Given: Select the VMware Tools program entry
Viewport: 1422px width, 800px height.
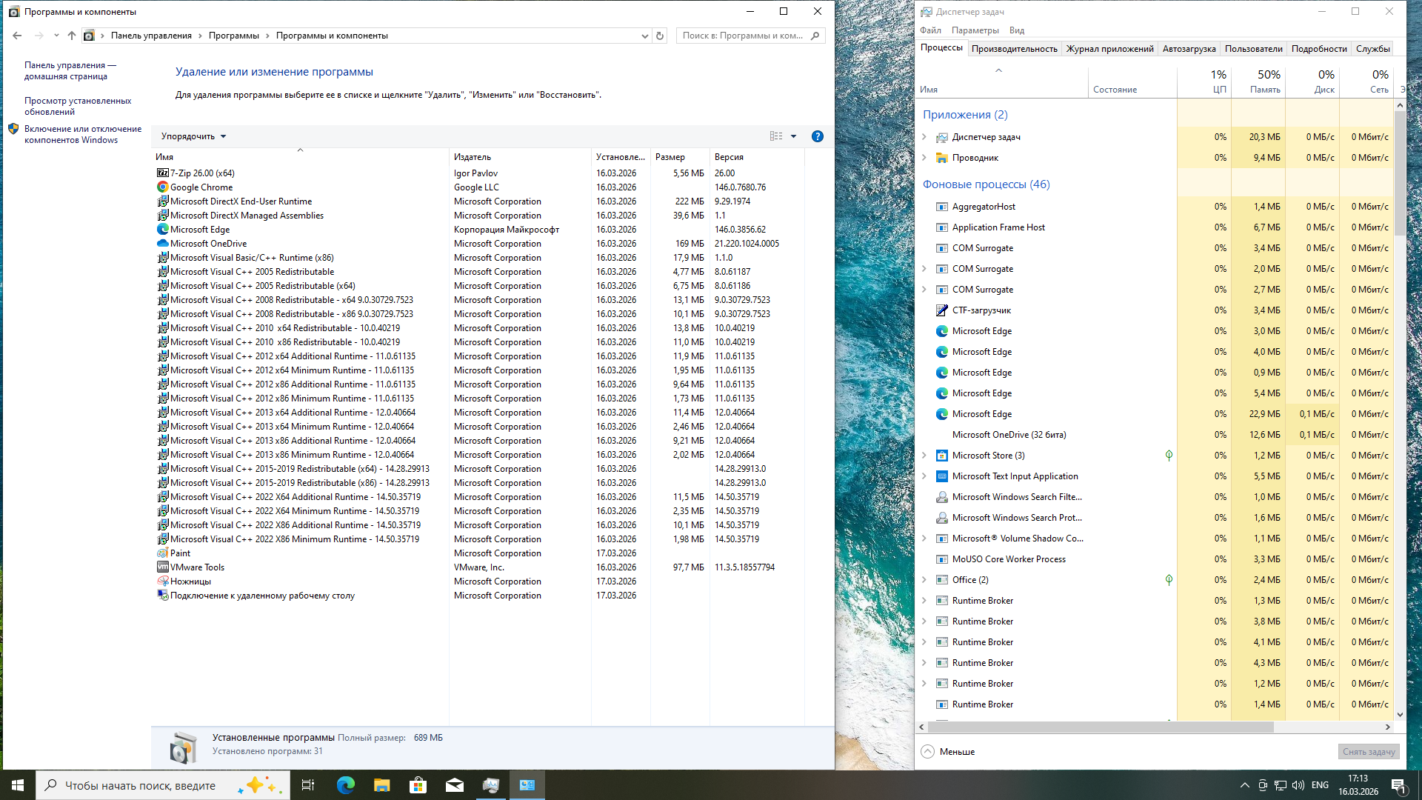Looking at the screenshot, I should click(x=197, y=567).
